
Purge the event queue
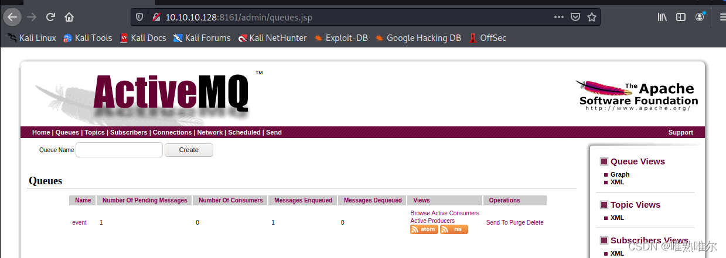point(519,222)
